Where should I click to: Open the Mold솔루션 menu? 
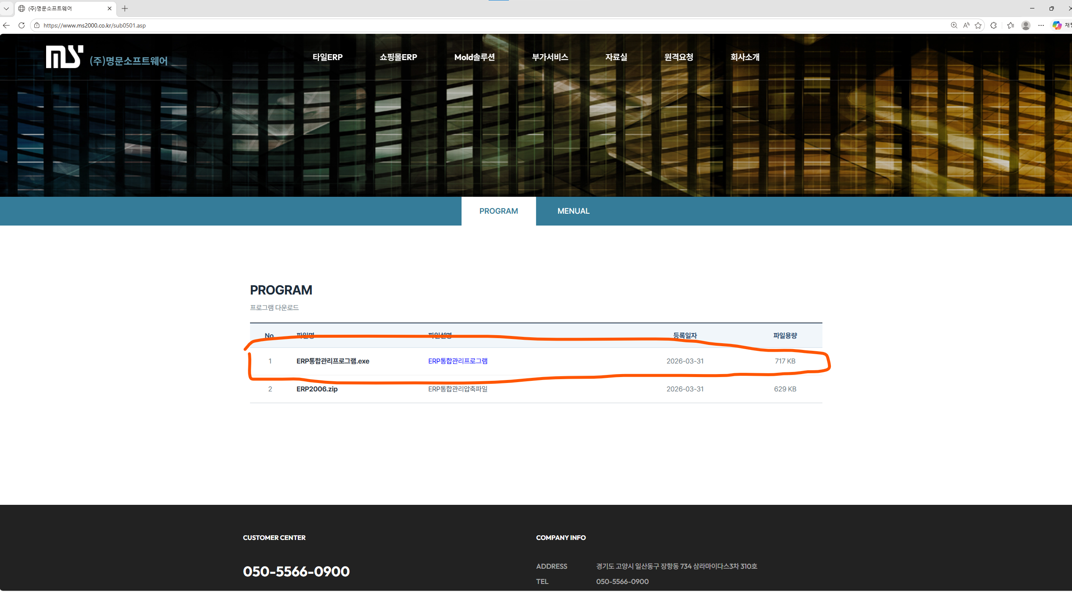coord(474,57)
